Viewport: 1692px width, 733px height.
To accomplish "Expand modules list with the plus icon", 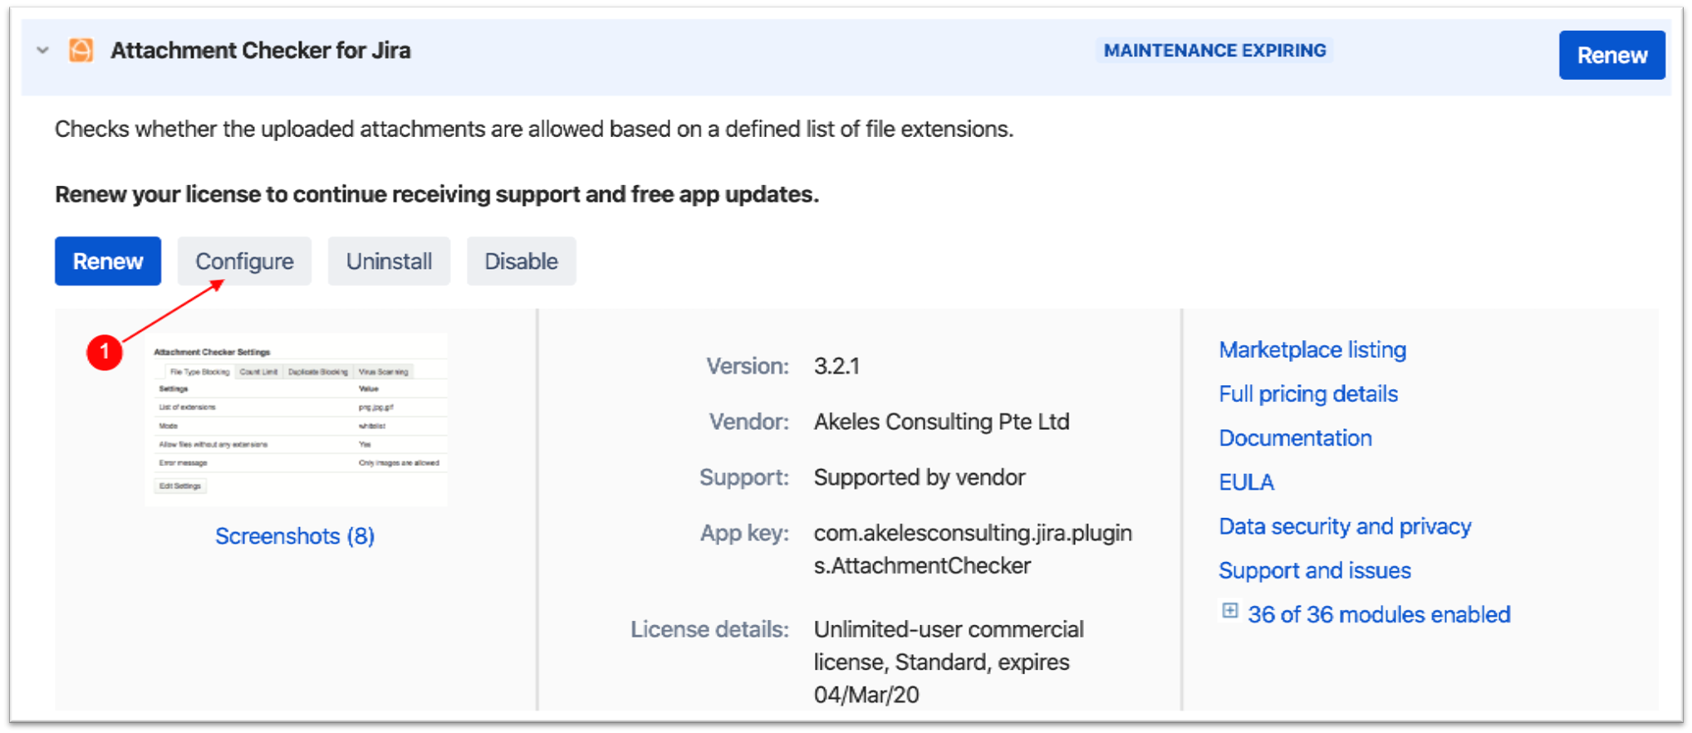I will pos(1230,612).
